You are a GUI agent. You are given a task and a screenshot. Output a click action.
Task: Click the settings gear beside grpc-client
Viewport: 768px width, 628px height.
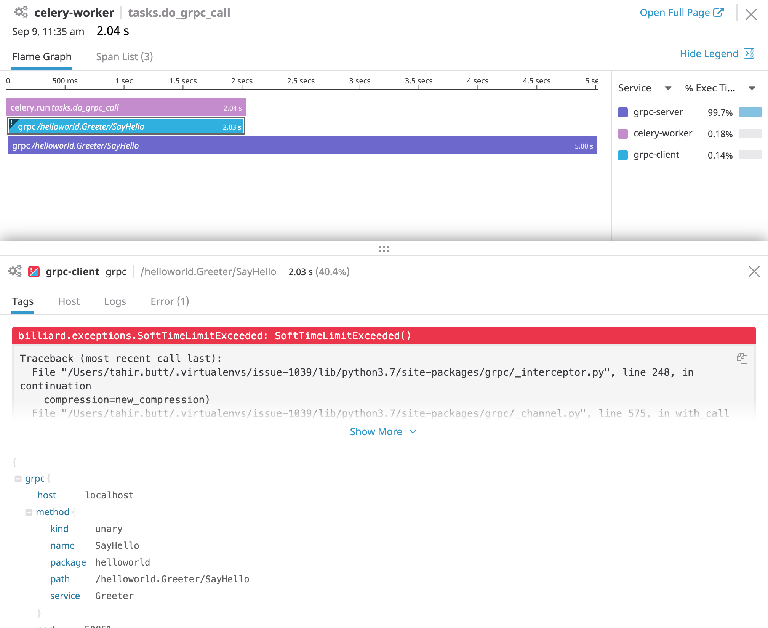15,271
